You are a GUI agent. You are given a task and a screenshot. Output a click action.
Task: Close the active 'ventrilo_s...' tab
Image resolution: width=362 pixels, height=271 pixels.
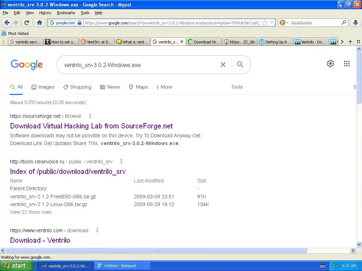click(x=182, y=42)
